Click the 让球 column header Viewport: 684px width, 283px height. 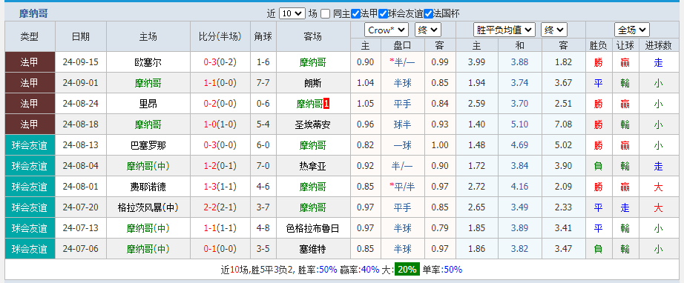(x=625, y=45)
